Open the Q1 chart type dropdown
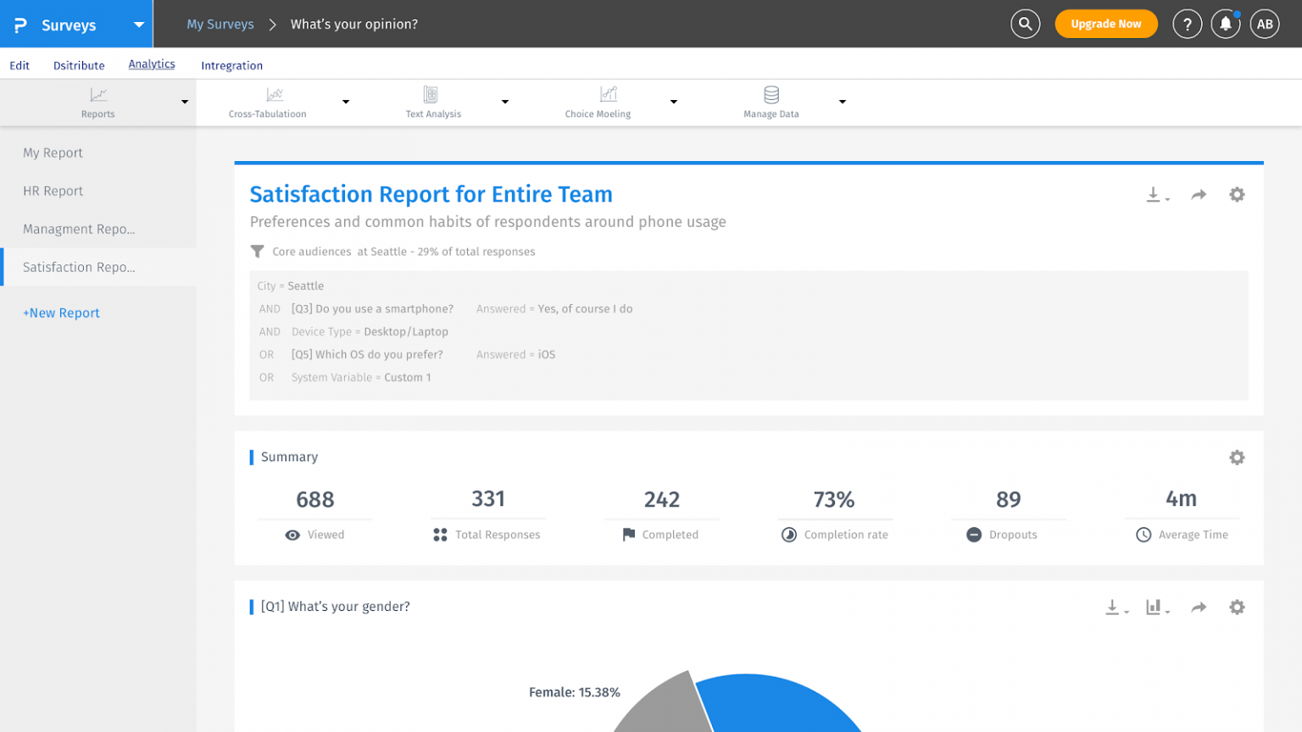This screenshot has height=732, width=1302. click(1157, 607)
